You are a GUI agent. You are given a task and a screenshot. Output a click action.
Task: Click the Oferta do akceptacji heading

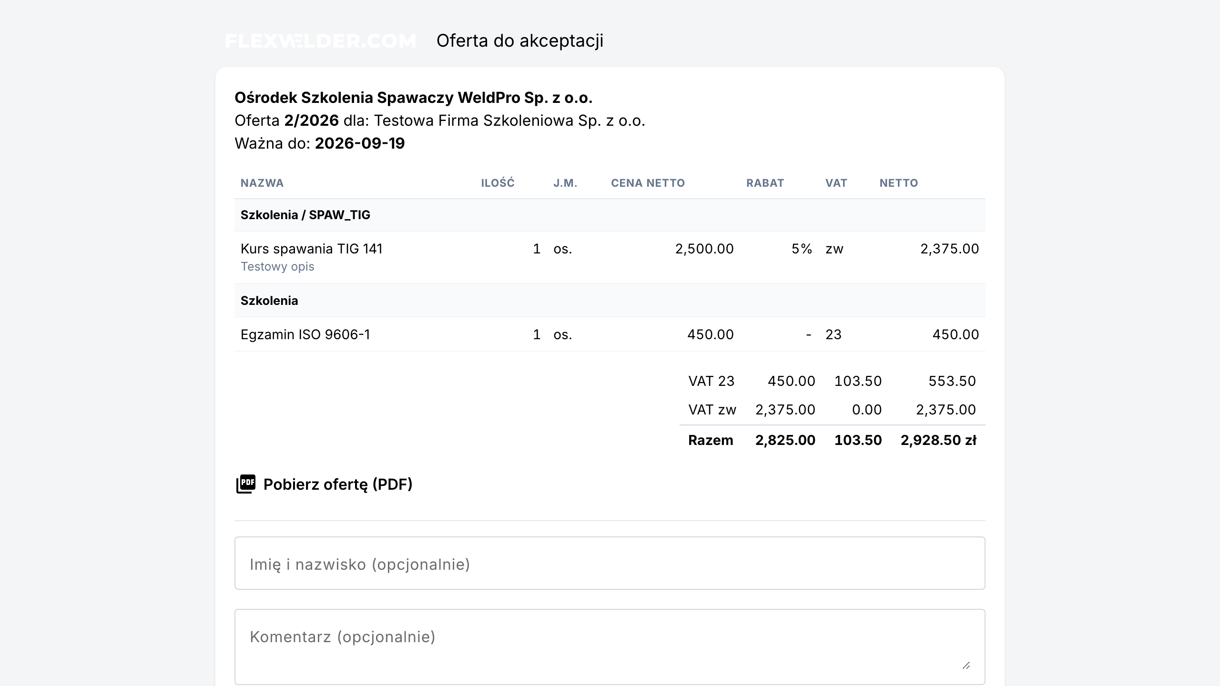(520, 41)
